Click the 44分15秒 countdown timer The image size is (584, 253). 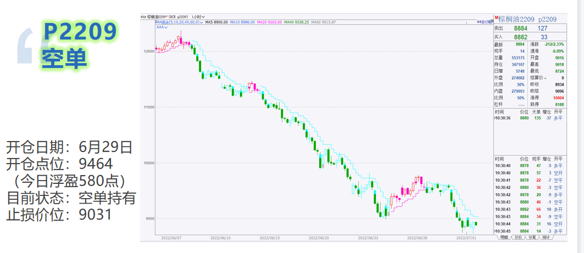pos(483,22)
